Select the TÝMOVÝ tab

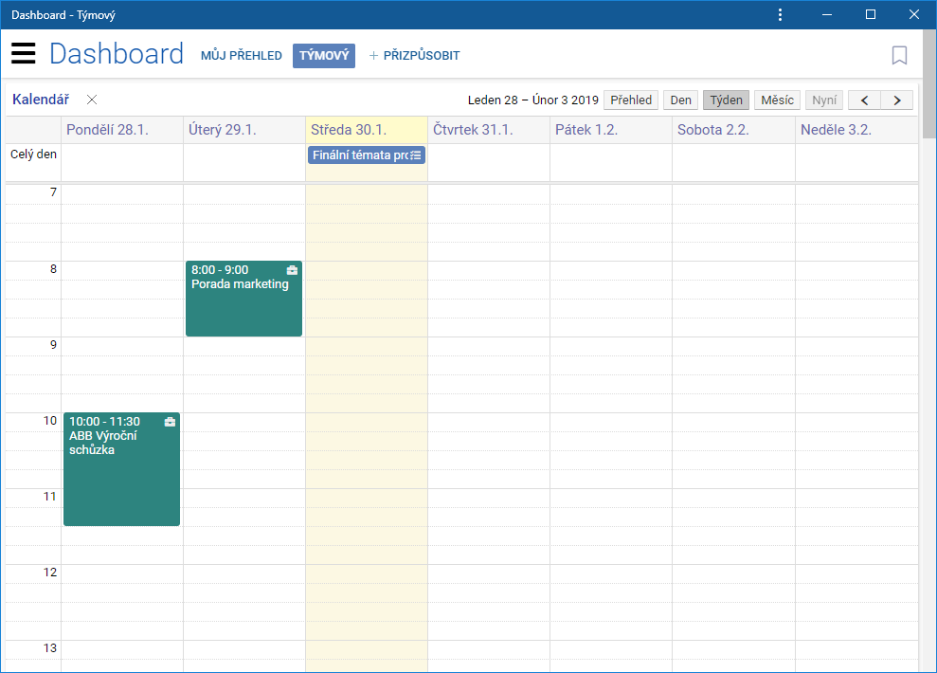tap(324, 56)
